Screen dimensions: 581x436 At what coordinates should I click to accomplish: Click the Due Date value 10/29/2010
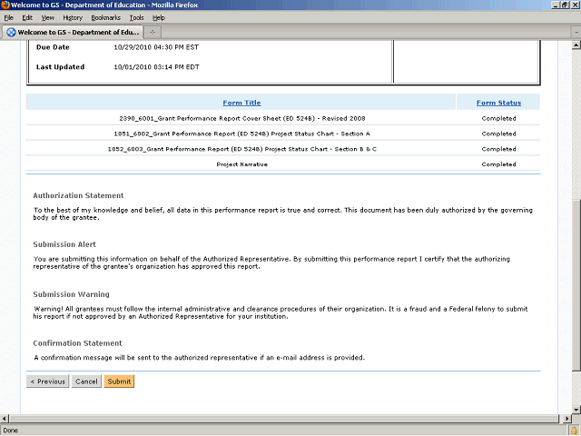coord(156,47)
